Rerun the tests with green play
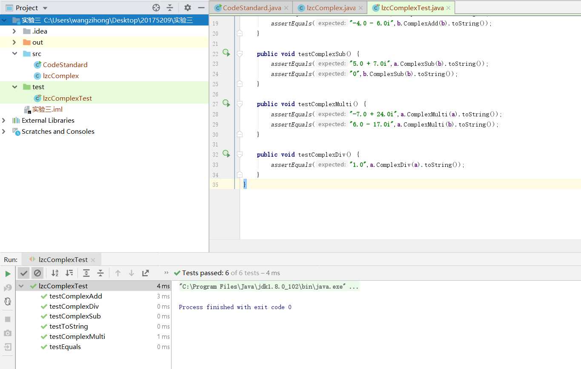Image resolution: width=581 pixels, height=369 pixels. point(8,274)
